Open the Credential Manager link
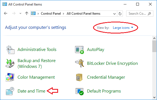The height and width of the screenshot is (100, 157). (106, 77)
